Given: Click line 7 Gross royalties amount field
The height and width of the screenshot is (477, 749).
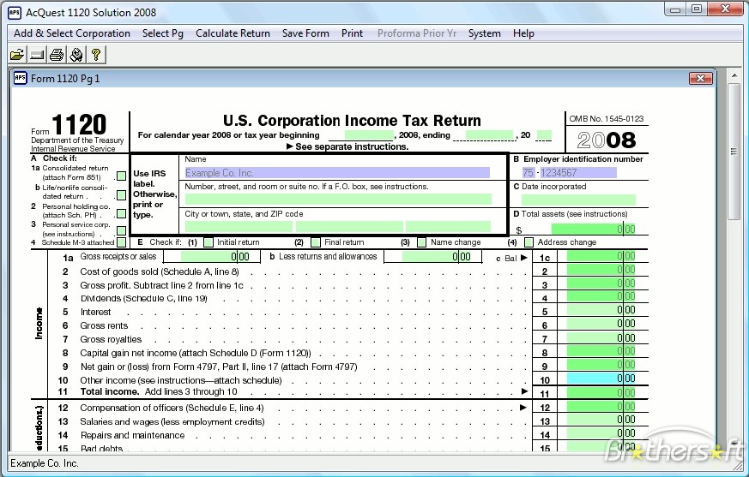Looking at the screenshot, I should pos(601,337).
